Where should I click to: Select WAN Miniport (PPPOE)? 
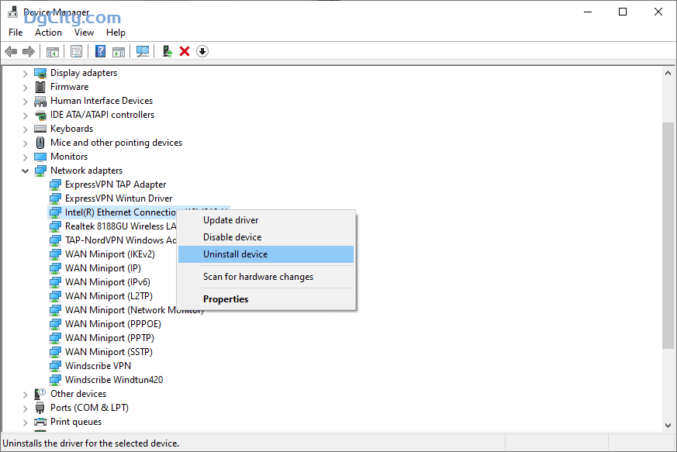[x=112, y=324]
